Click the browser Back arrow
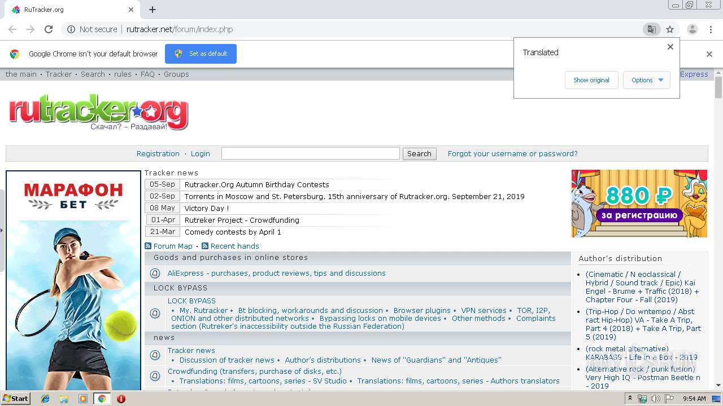Image resolution: width=723 pixels, height=406 pixels. coord(12,29)
